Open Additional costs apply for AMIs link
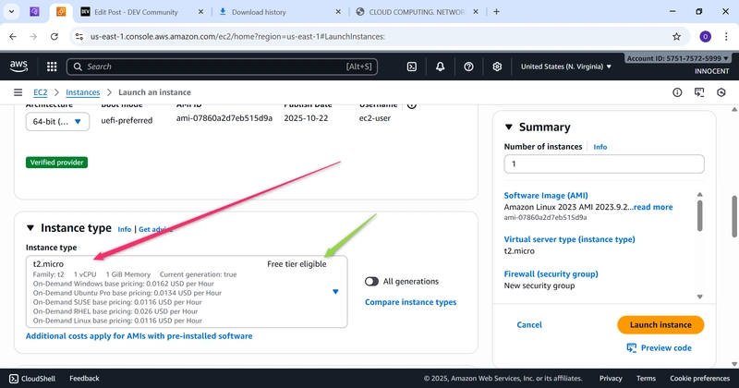The width and height of the screenshot is (739, 388). 139,336
